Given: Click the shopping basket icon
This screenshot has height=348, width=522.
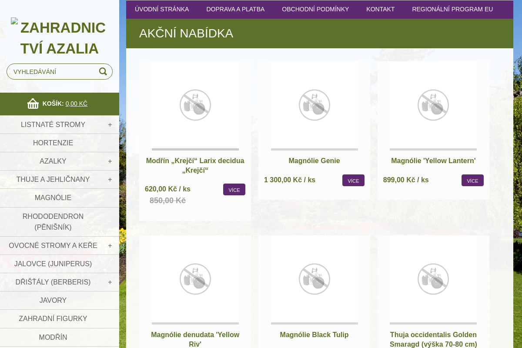Looking at the screenshot, I should (x=33, y=104).
